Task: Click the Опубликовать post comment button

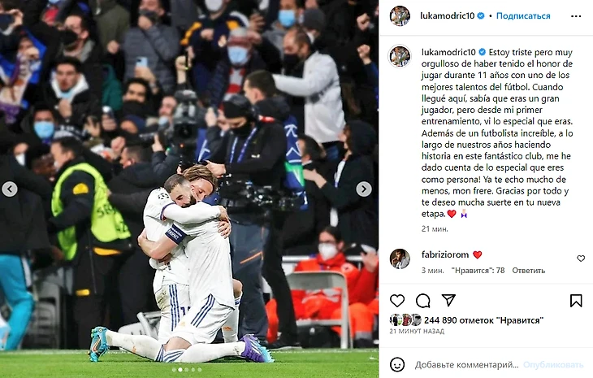Action: tap(553, 365)
